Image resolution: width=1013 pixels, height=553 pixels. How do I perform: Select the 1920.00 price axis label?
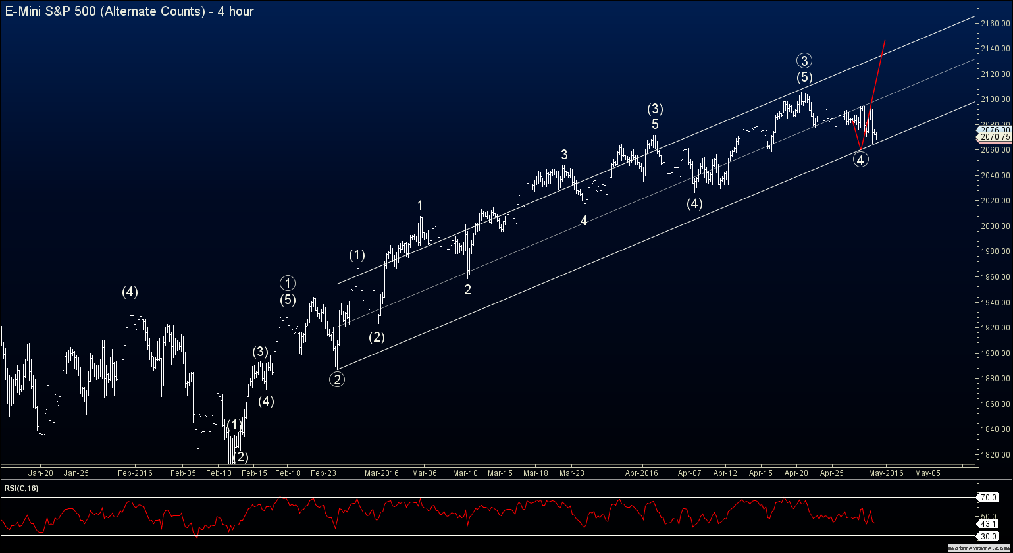[995, 328]
